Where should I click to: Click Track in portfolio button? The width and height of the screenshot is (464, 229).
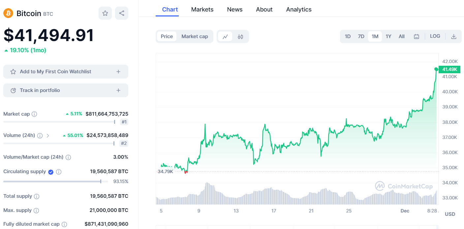click(66, 90)
